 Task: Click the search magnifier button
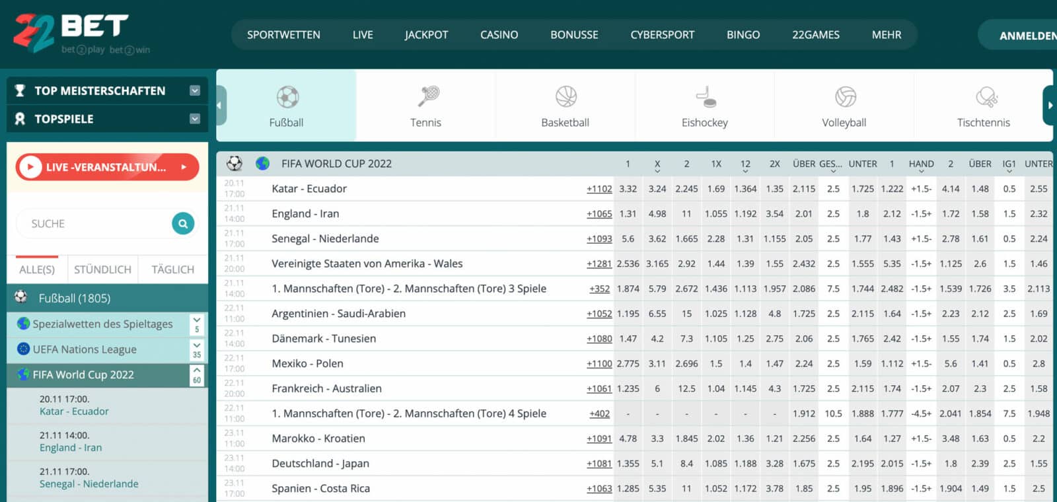[x=183, y=223]
